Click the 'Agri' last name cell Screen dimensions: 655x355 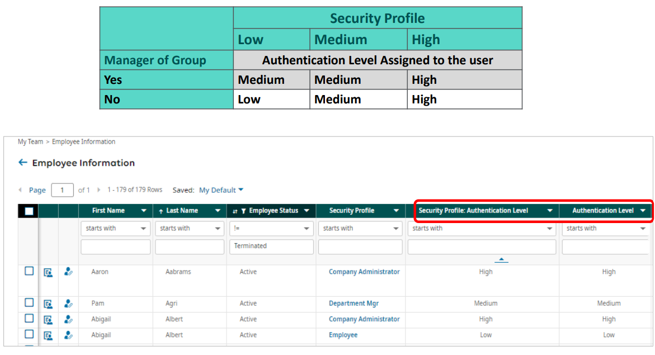tap(171, 304)
